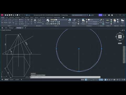Open workspace switching gear in status bar

tap(114, 80)
